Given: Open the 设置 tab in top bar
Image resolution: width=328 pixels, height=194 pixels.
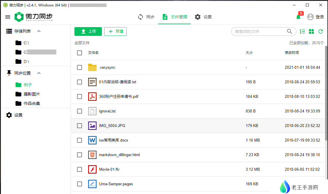Looking at the screenshot, I should (203, 17).
